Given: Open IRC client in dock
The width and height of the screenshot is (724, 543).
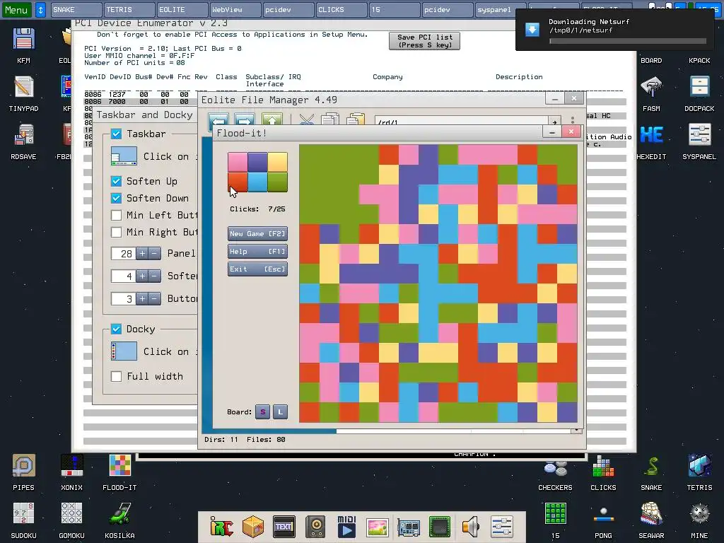Looking at the screenshot, I should click(221, 526).
